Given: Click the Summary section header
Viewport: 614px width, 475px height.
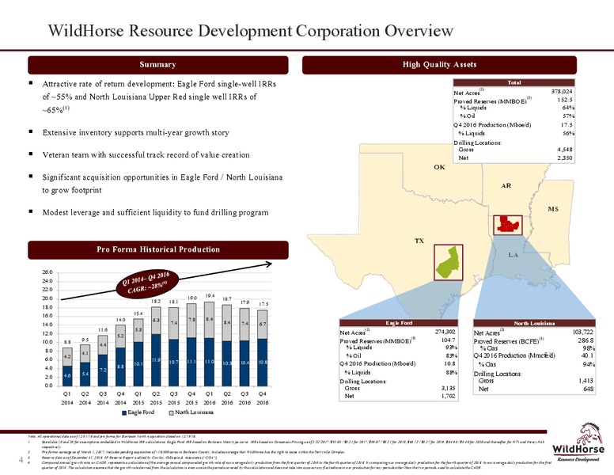Looking at the screenshot, I should tap(157, 65).
